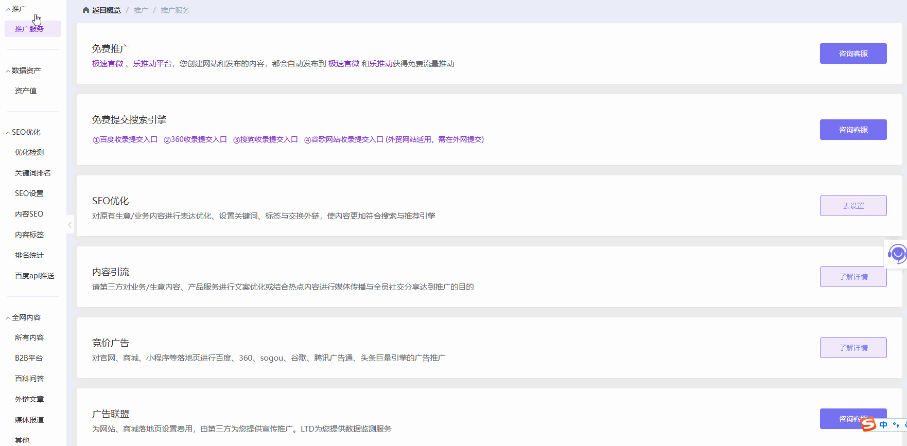907x446 pixels.
Task: Open B2B平台 sidebar item
Action: (29, 358)
